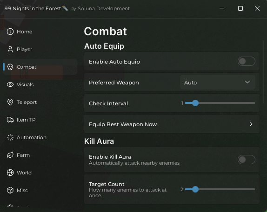Click the Equip Best Weapon Now button
The image size is (267, 212).
click(x=172, y=124)
